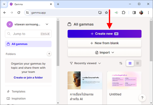153x105 pixels.
Task: Expand the Import dropdown
Action: point(105,53)
